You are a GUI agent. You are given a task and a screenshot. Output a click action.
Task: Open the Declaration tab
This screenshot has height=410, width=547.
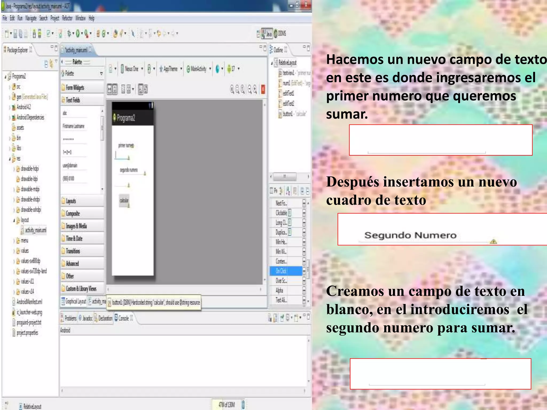coord(103,318)
